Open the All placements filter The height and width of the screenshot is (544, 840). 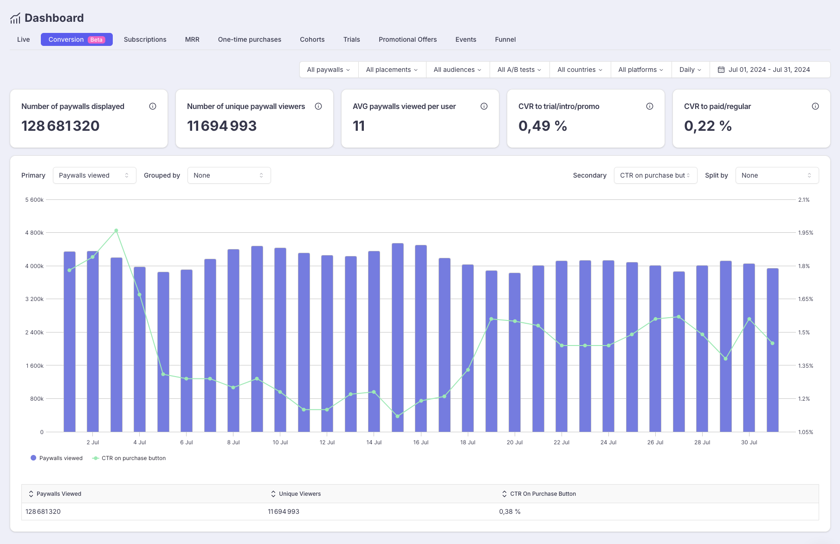tap(392, 70)
